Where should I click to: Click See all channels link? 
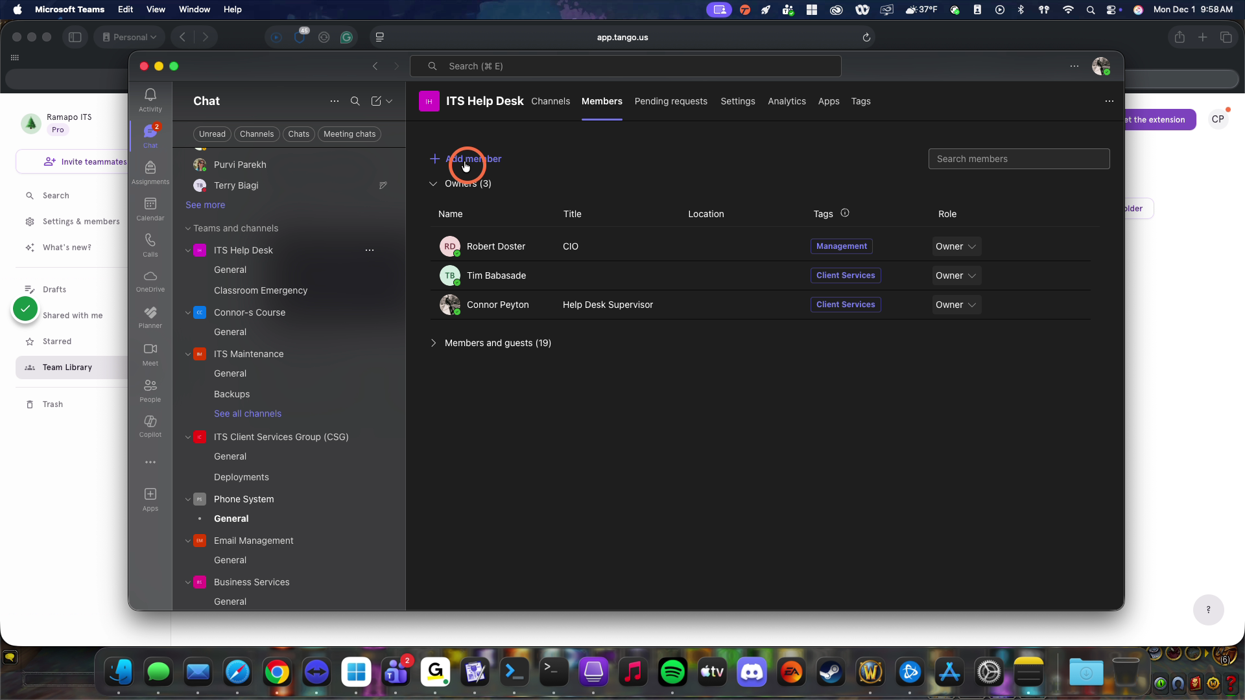click(x=247, y=414)
